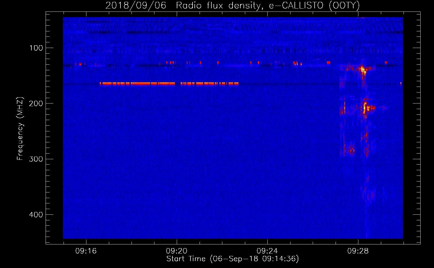434x268 pixels.
Task: Click the 09:20 time tick label
Action: click(x=176, y=251)
